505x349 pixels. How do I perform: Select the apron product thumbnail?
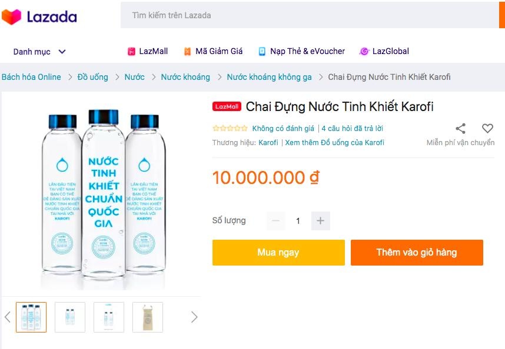(x=148, y=317)
